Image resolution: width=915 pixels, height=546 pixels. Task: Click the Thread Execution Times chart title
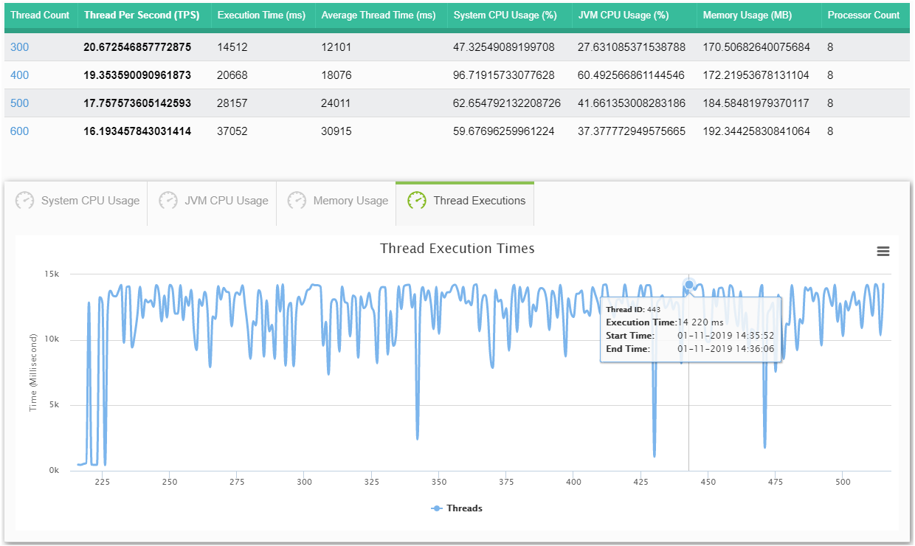[x=457, y=249]
